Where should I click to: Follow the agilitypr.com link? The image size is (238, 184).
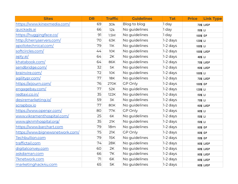28,78
